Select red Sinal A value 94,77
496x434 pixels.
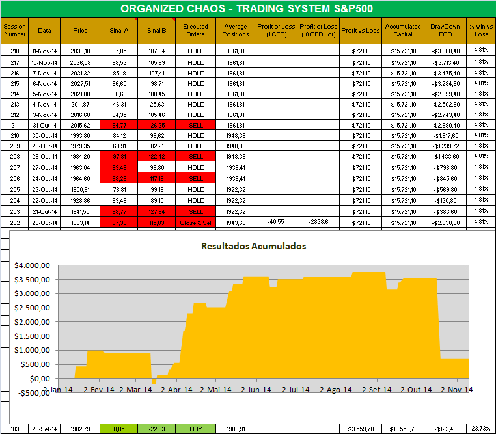[119, 125]
